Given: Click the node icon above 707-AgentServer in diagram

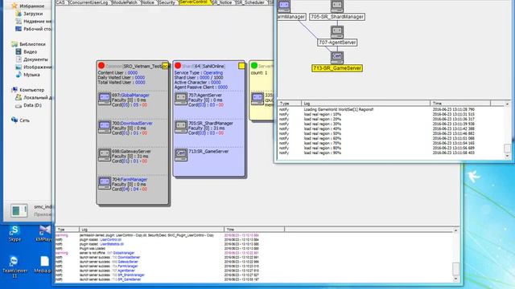Looking at the screenshot, I should point(337,32).
